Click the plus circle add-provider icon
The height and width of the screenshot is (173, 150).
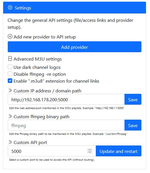point(10,37)
